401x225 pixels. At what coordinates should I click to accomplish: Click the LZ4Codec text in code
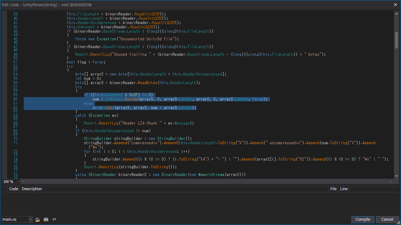click(114, 99)
